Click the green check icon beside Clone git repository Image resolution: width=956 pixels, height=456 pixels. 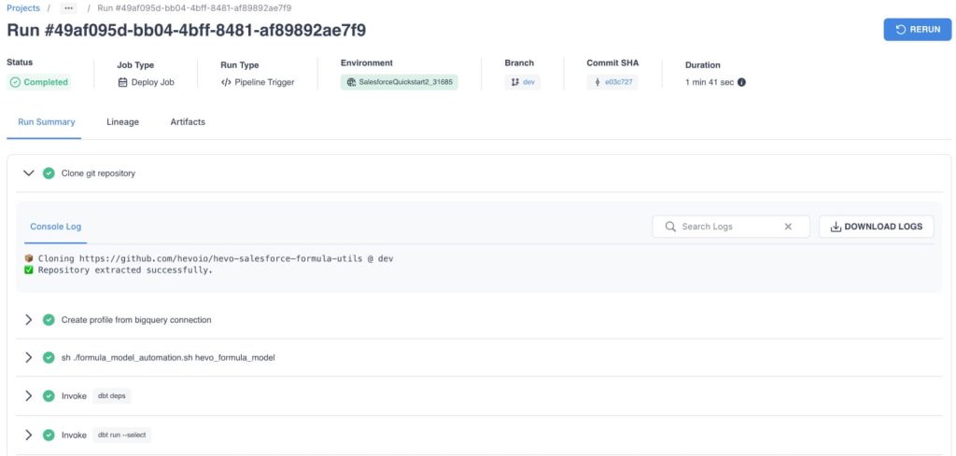pos(49,173)
